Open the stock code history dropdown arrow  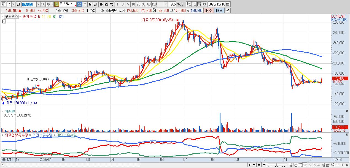coord(38,4)
